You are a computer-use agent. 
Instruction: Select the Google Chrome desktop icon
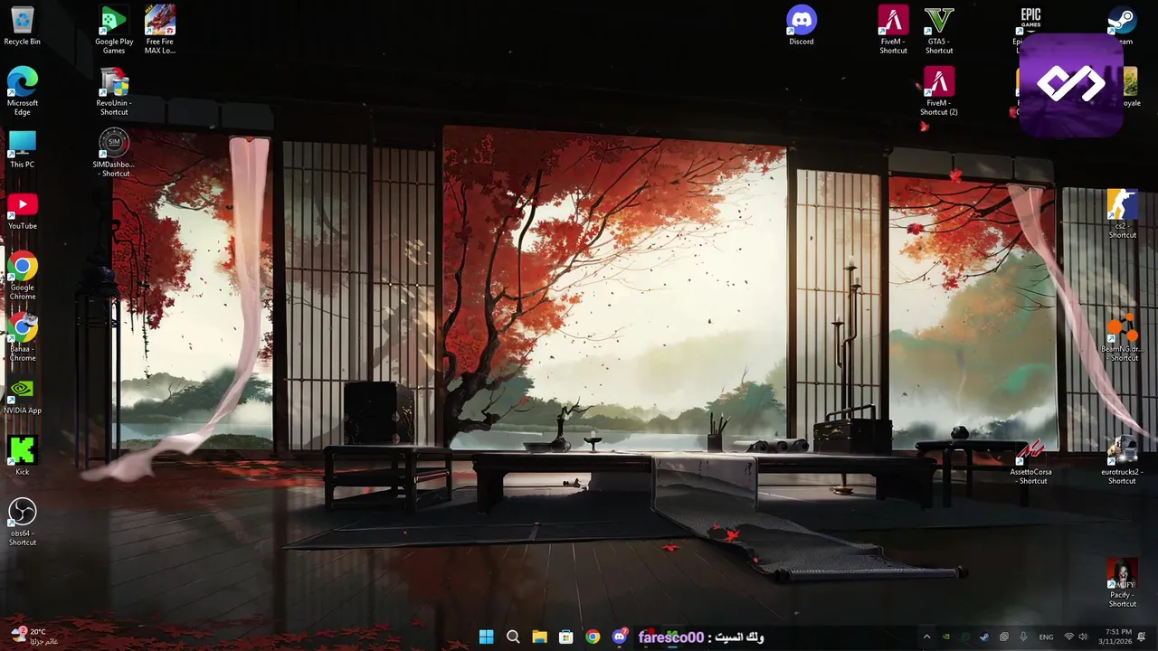(x=22, y=277)
